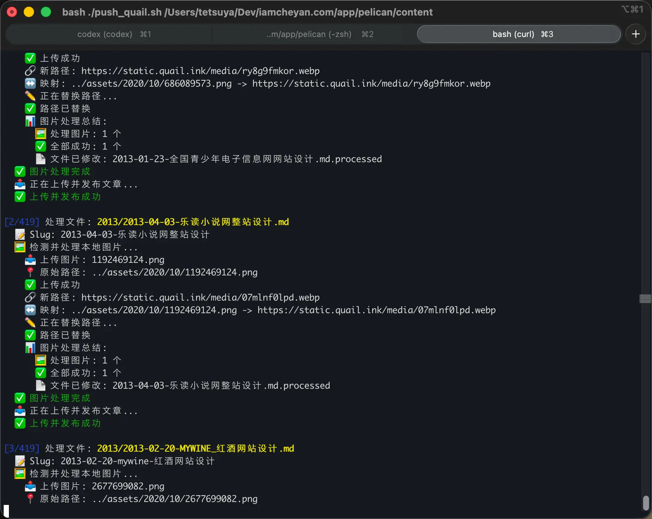Click the scrollbar thumb at the bottom right
Screen dimensions: 652x519
[x=646, y=503]
